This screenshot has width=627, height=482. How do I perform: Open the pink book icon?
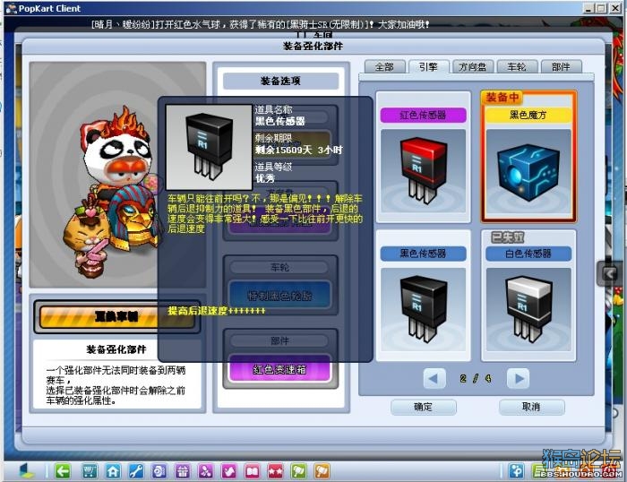point(252,471)
